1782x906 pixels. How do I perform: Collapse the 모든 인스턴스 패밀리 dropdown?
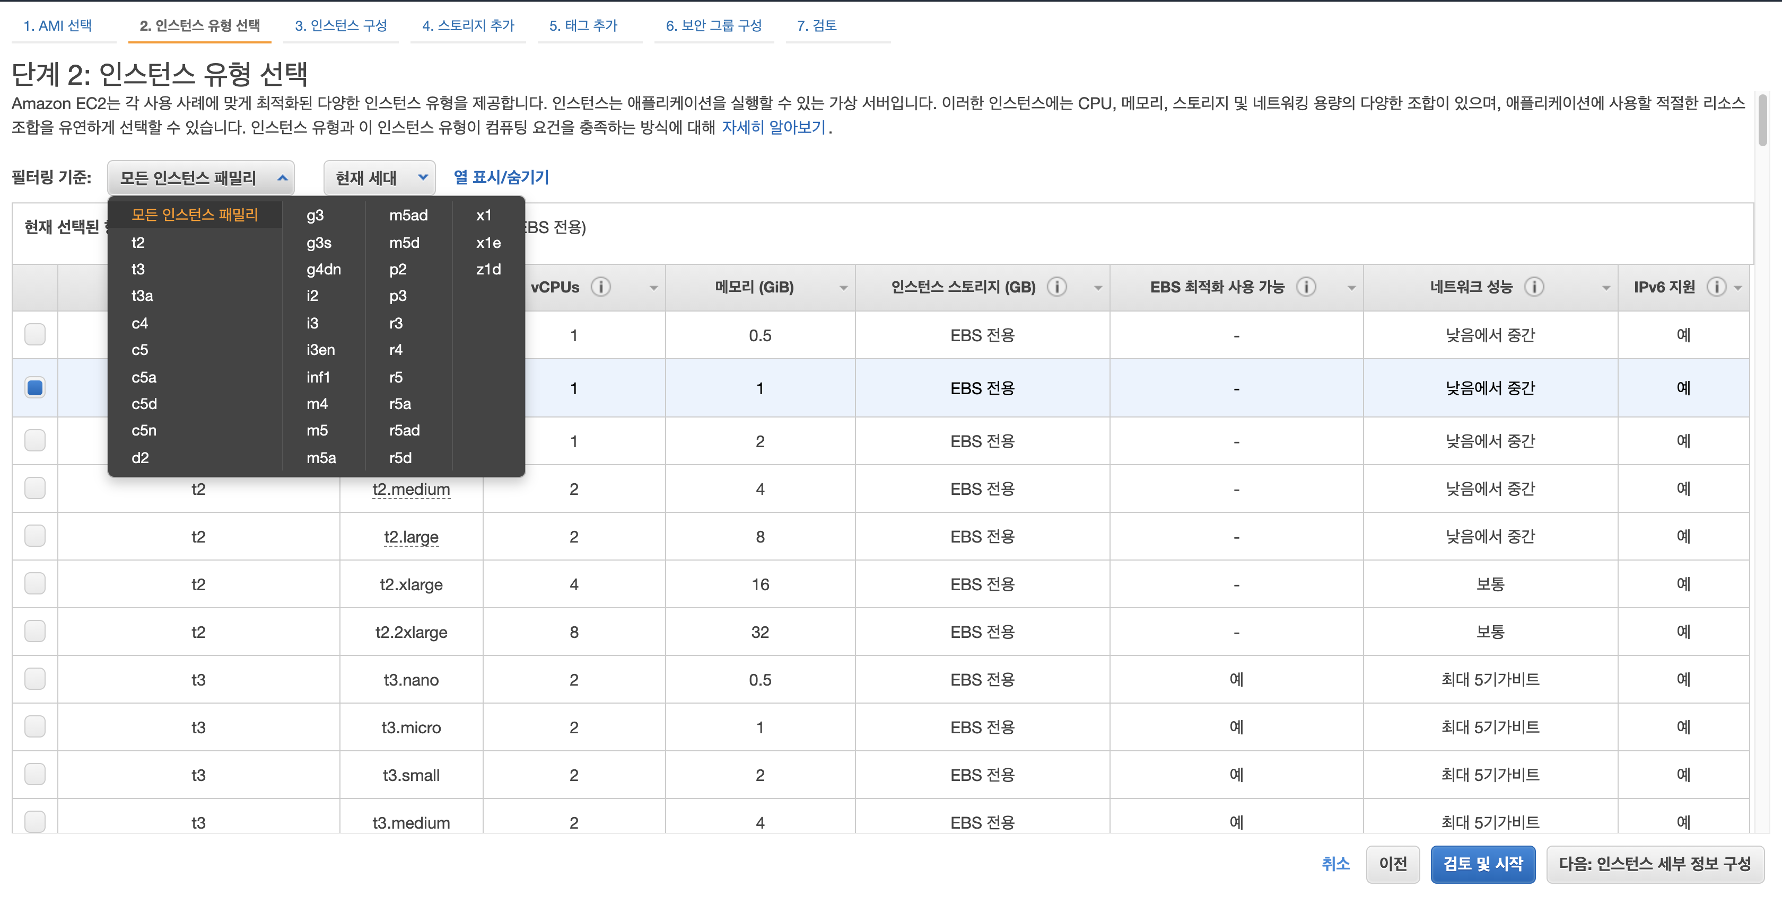click(200, 179)
